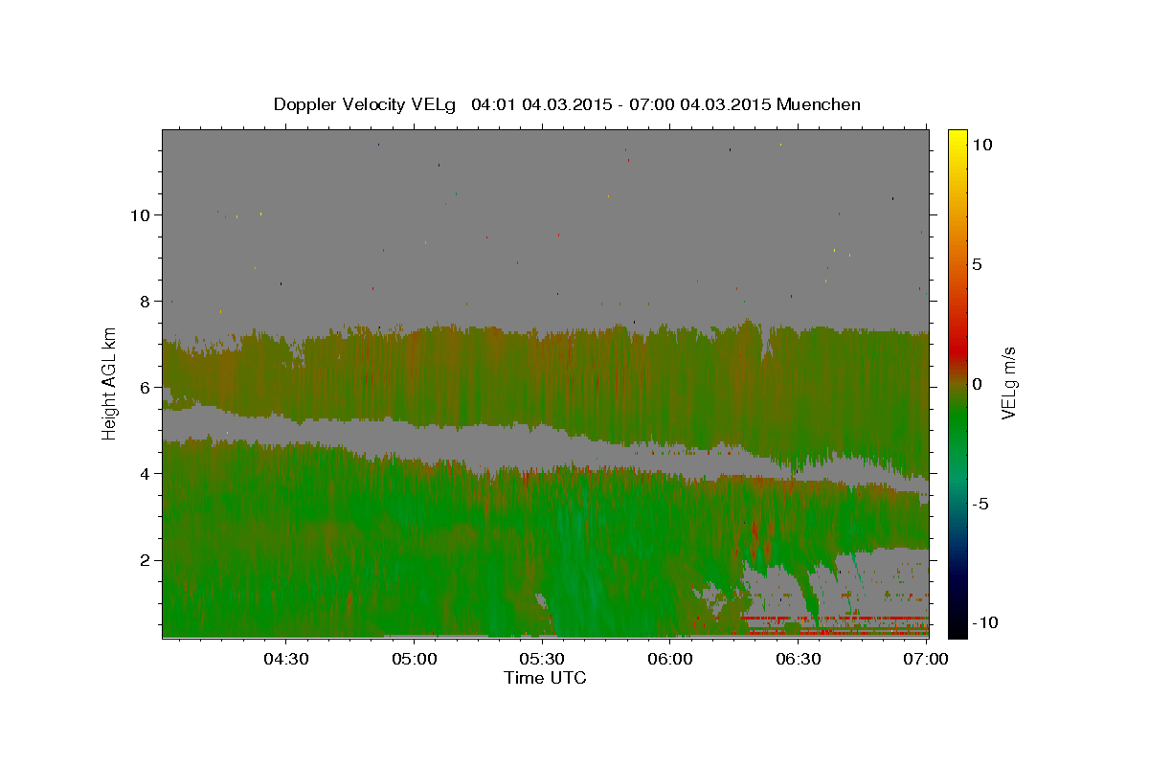Click the height tick label 8
1149x766 pixels.
(x=146, y=301)
